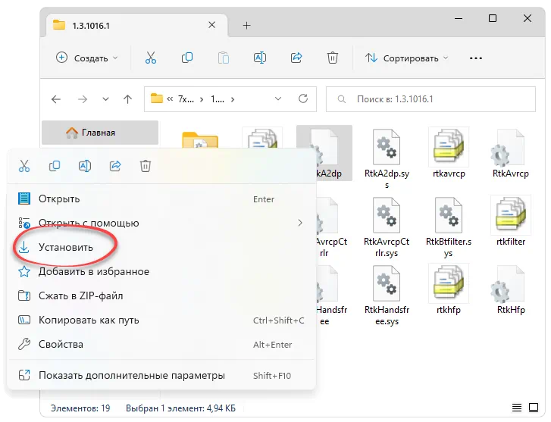Select the RtkHfp gear file

511,289
